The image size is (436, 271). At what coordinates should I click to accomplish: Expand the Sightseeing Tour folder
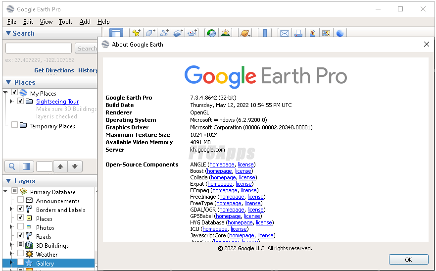click(11, 102)
